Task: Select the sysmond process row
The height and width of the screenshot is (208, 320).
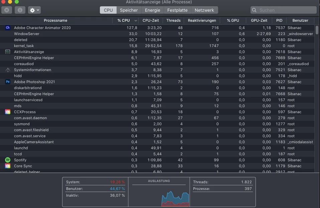Action: click(x=157, y=124)
